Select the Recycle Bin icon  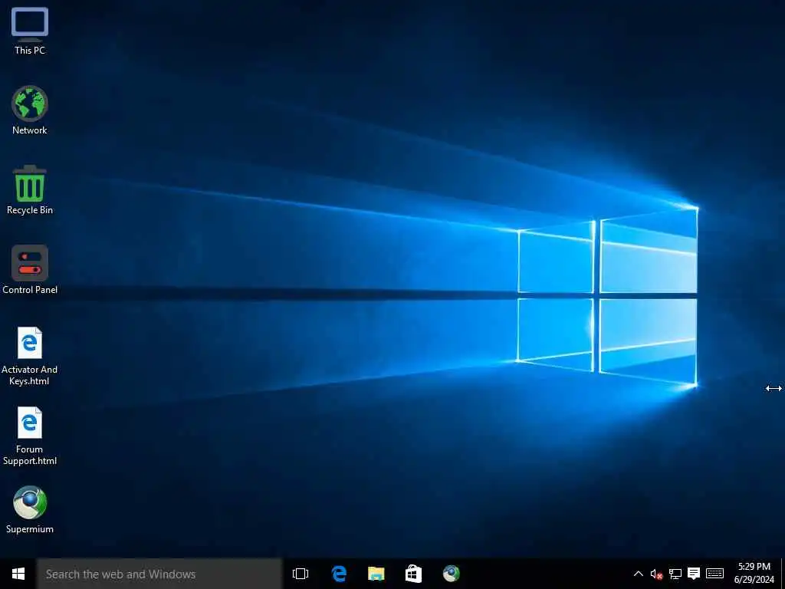[x=30, y=190]
